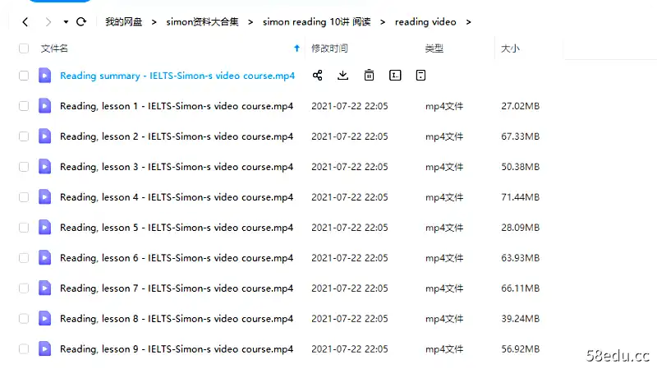Select reading video breadcrumb item

click(x=425, y=22)
